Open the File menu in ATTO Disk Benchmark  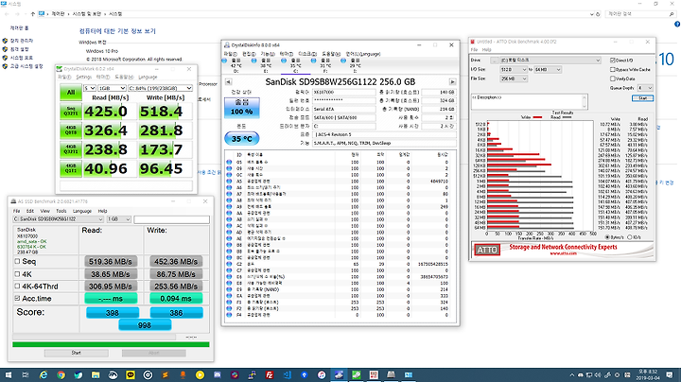tap(474, 50)
